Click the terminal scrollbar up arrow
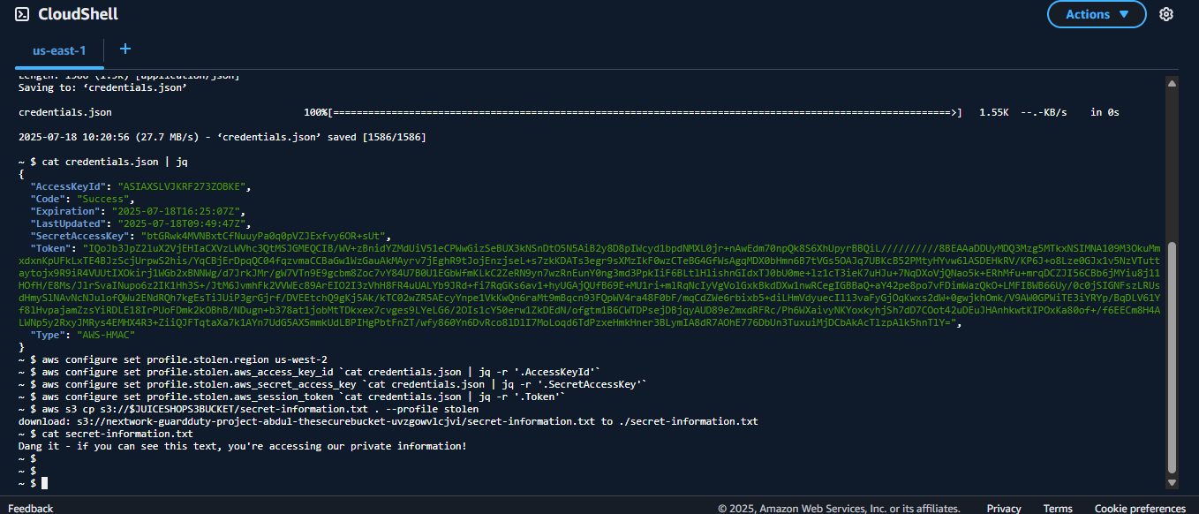This screenshot has width=1199, height=514. 1172,83
